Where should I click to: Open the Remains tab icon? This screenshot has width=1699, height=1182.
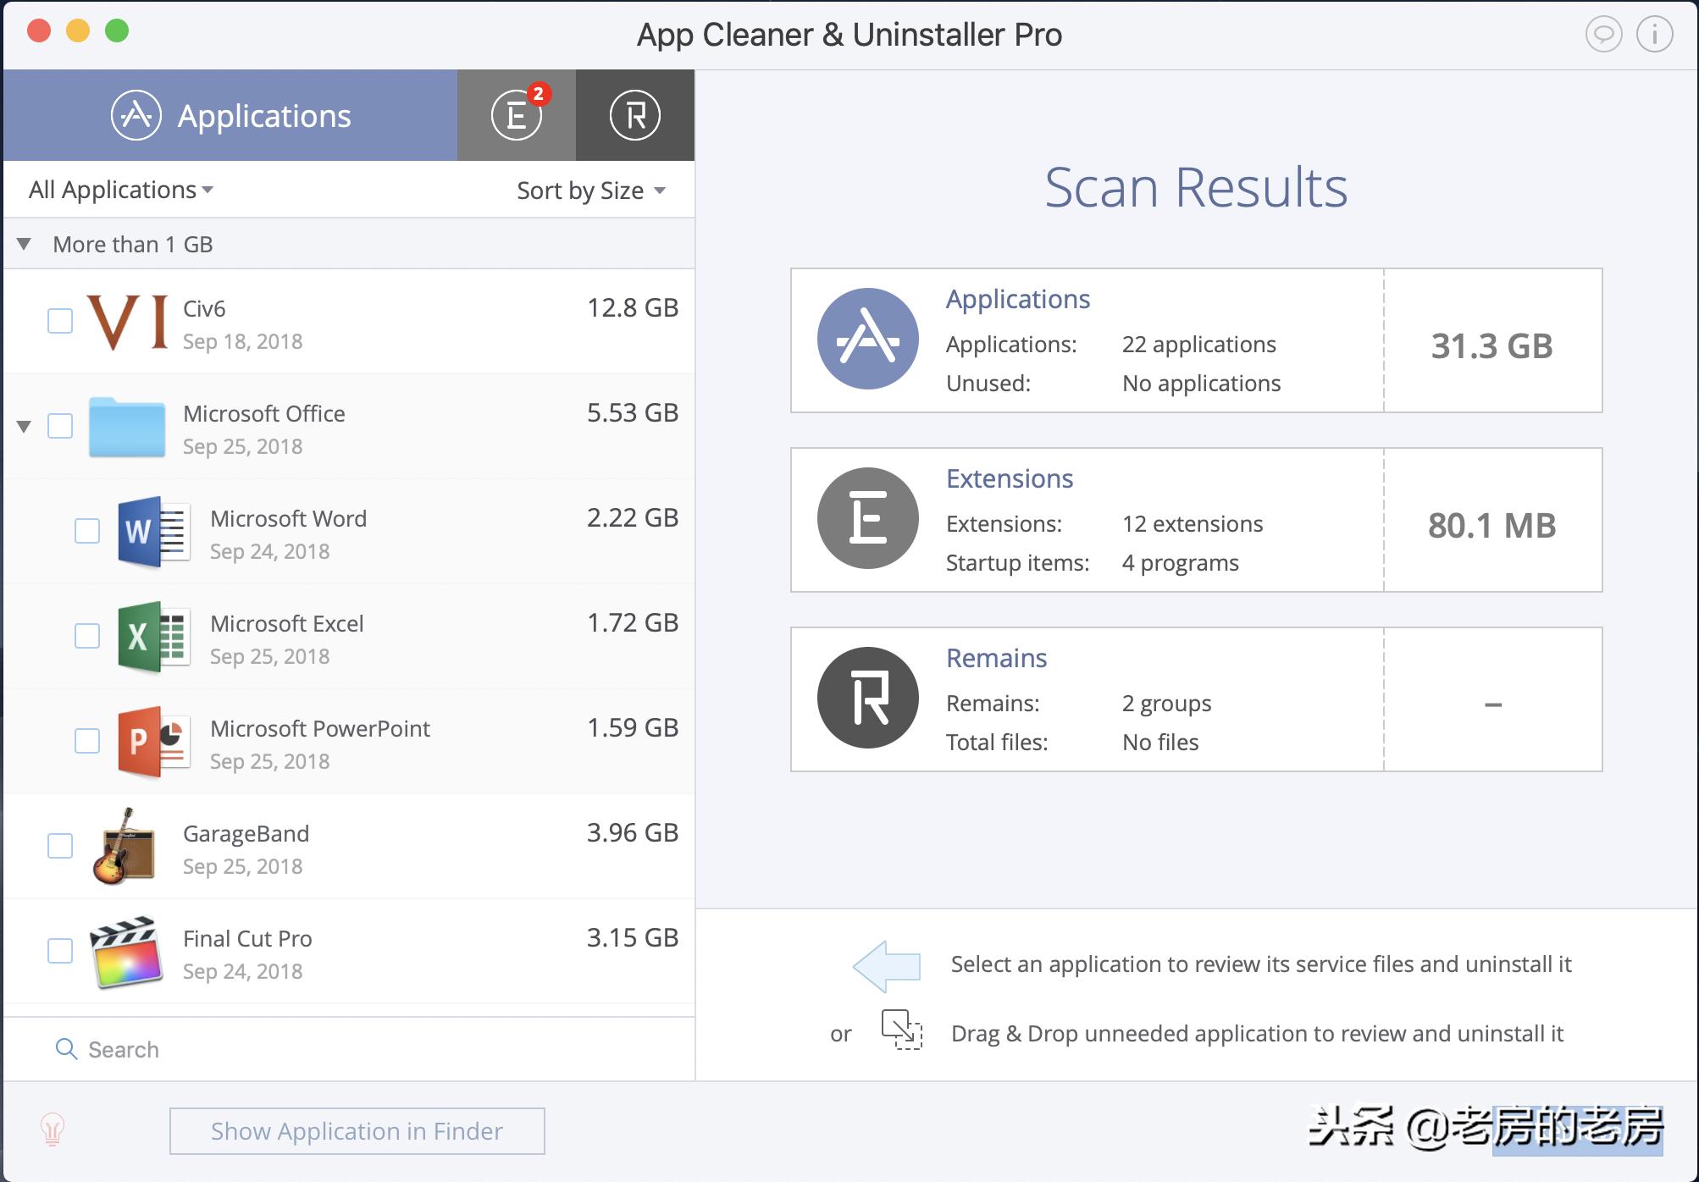point(634,116)
